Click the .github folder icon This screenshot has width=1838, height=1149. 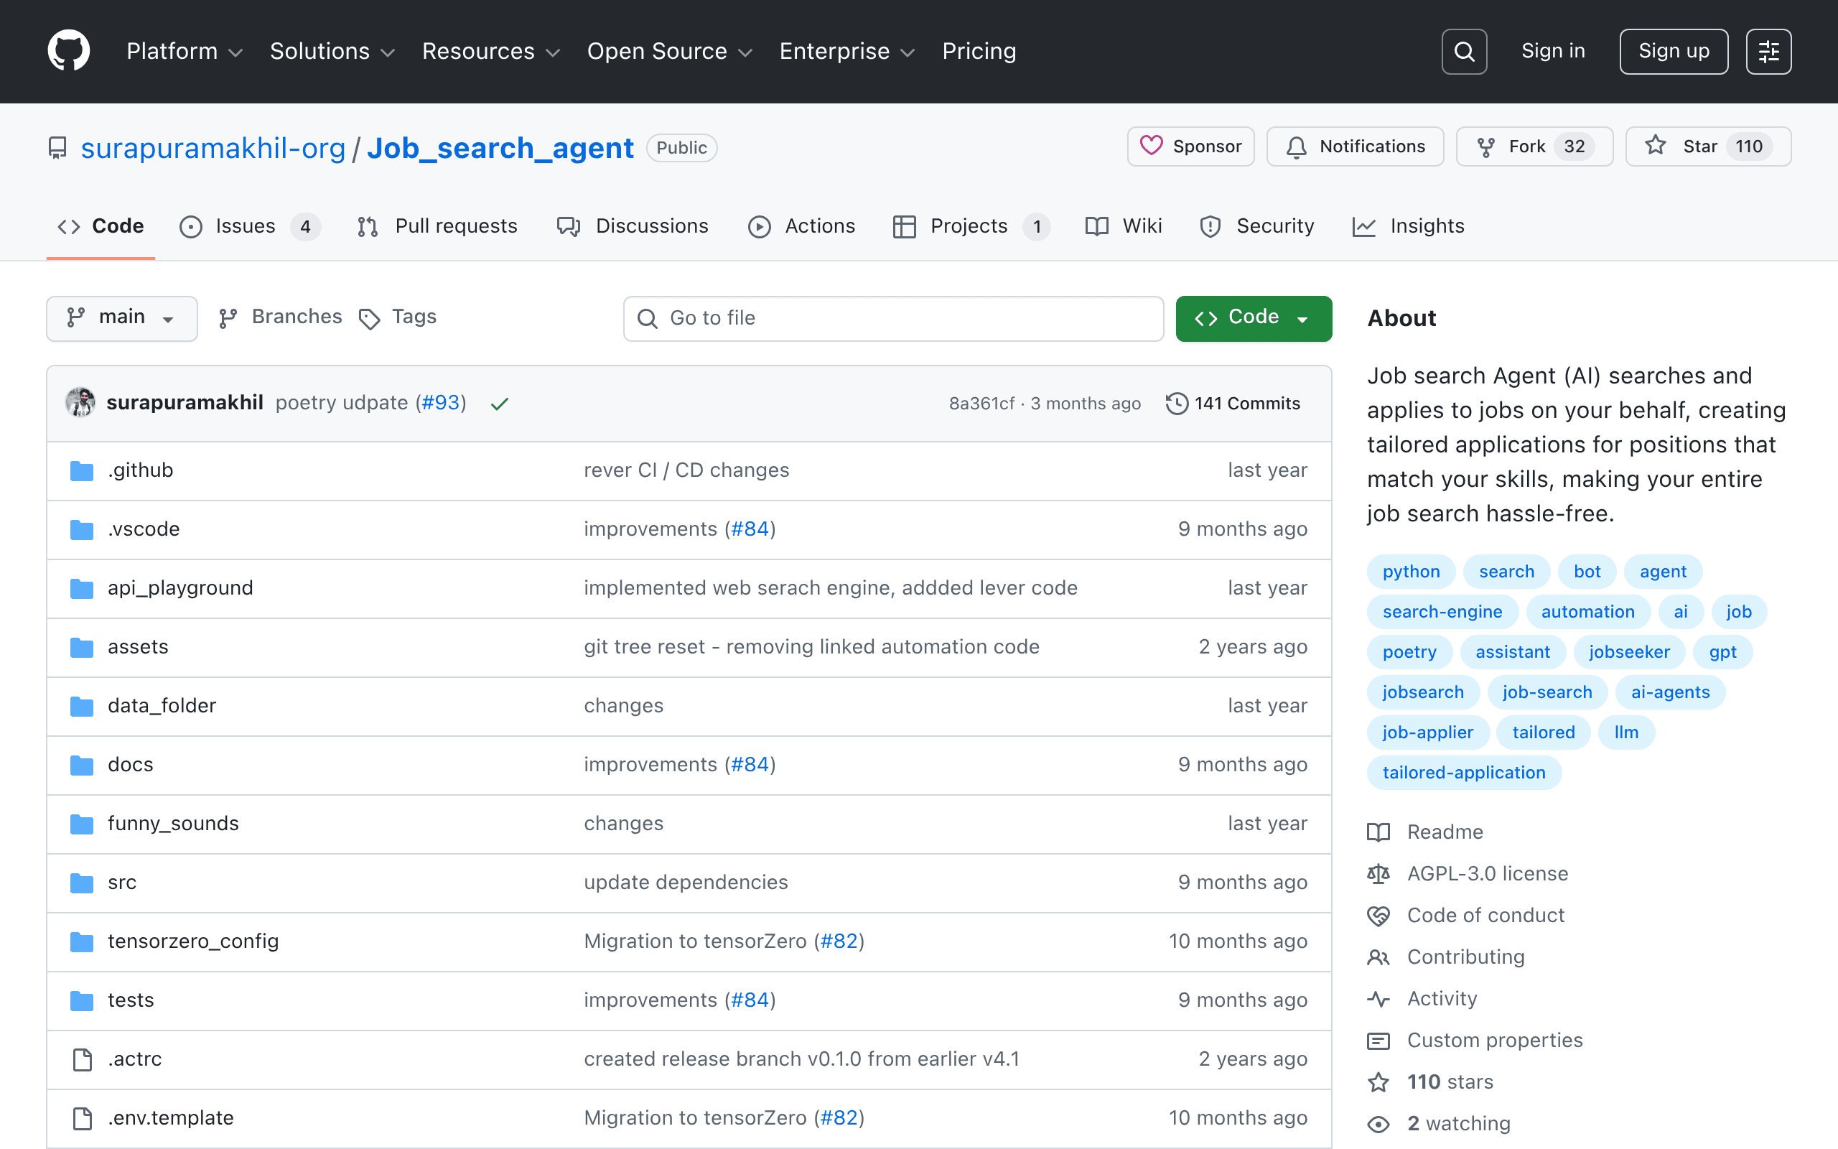click(x=82, y=470)
